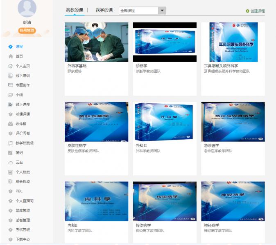Open 外科学基础 course thumbnail

point(96,42)
